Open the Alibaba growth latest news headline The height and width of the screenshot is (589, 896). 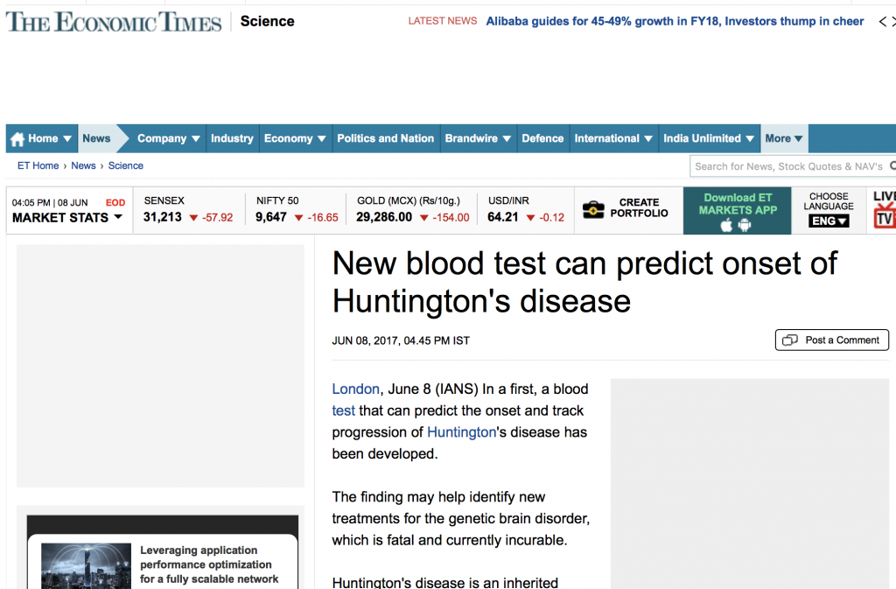tap(674, 20)
